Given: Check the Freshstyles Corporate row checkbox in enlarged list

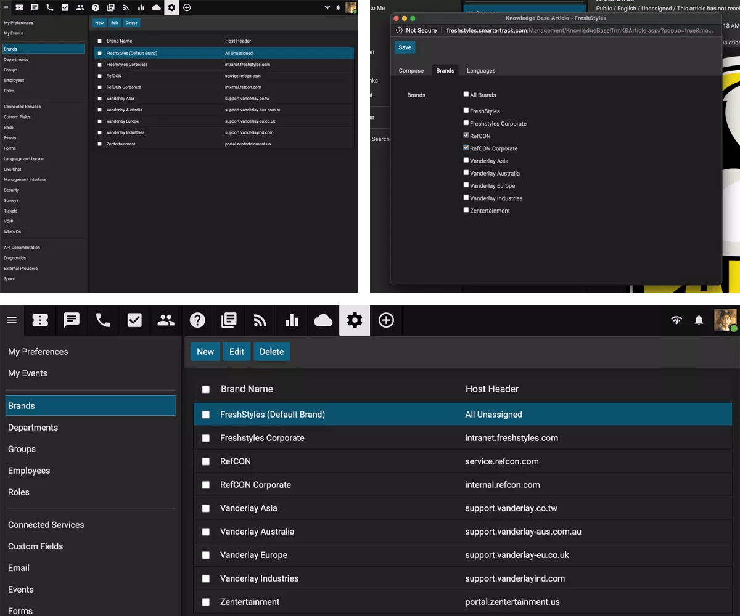Looking at the screenshot, I should click(206, 438).
